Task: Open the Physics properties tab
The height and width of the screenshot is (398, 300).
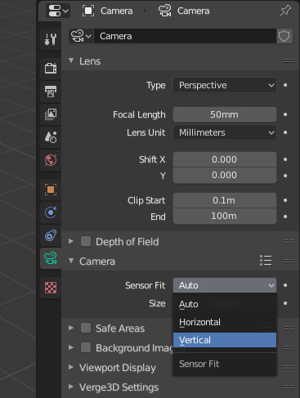Action: coord(51,212)
